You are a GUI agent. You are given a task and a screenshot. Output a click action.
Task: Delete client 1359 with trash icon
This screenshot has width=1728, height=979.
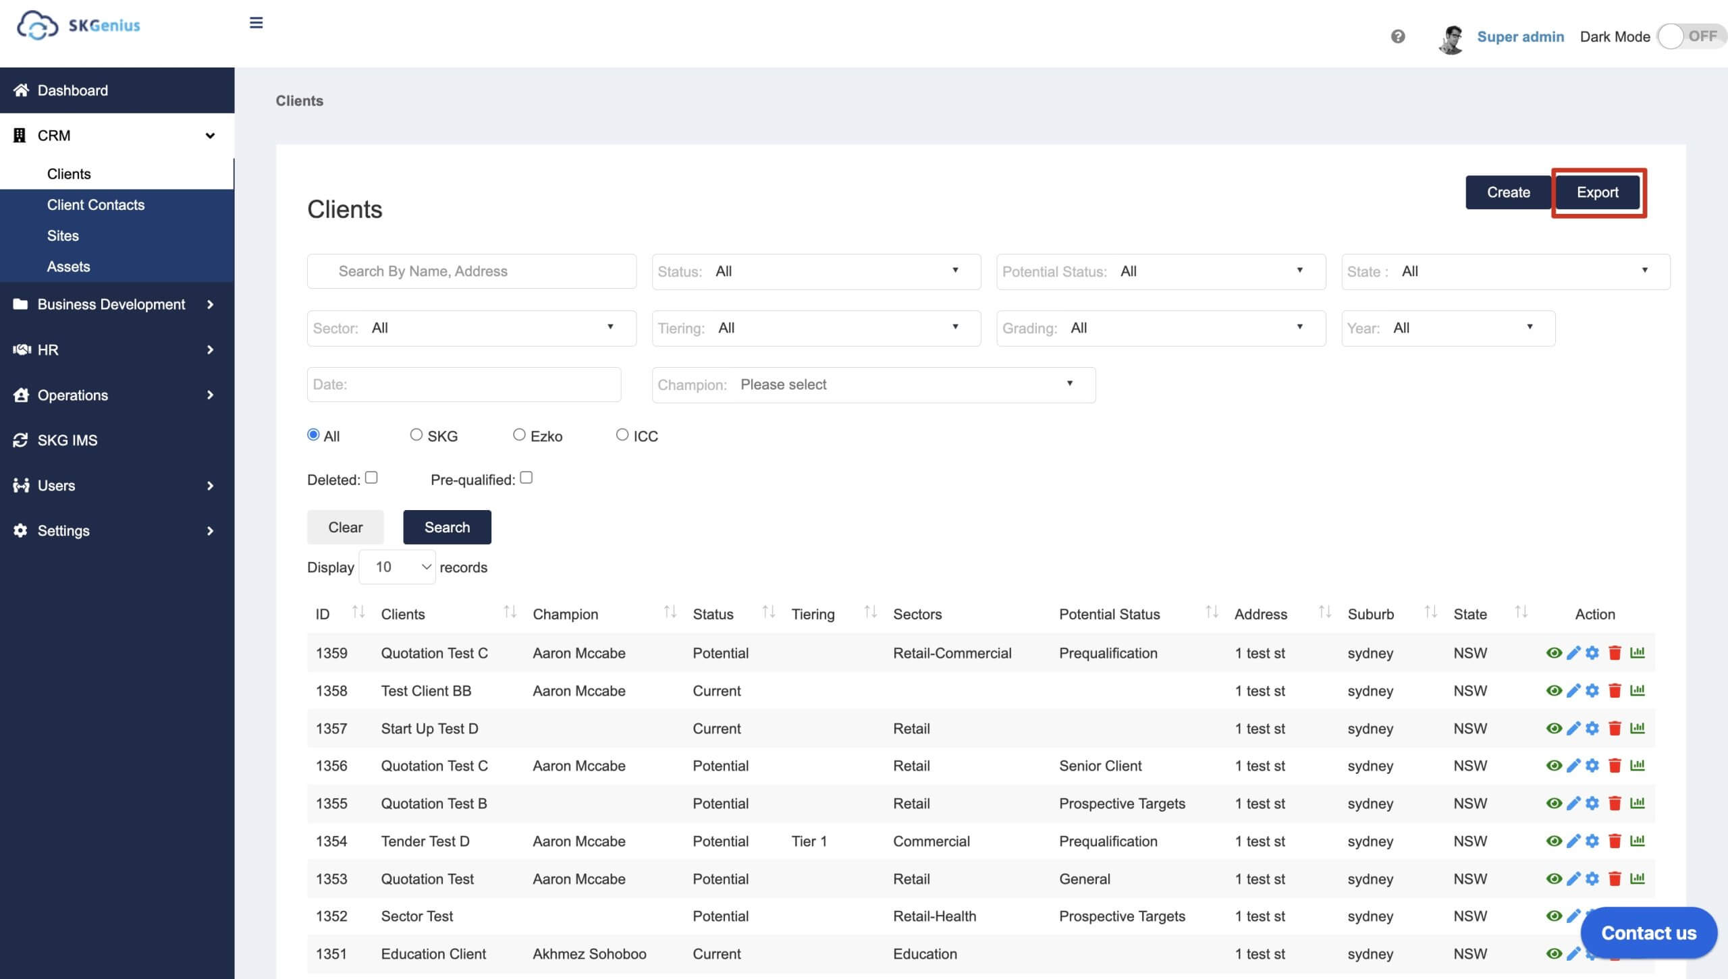click(x=1615, y=652)
